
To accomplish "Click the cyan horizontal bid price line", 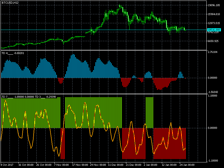I will tap(56, 30).
